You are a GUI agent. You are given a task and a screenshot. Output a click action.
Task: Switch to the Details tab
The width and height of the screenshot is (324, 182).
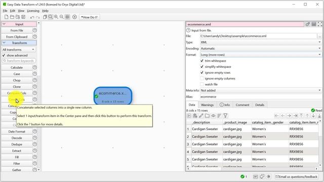pos(260,105)
